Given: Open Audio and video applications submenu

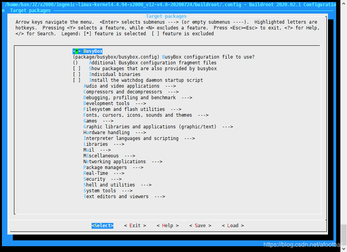Looking at the screenshot, I should [x=130, y=86].
